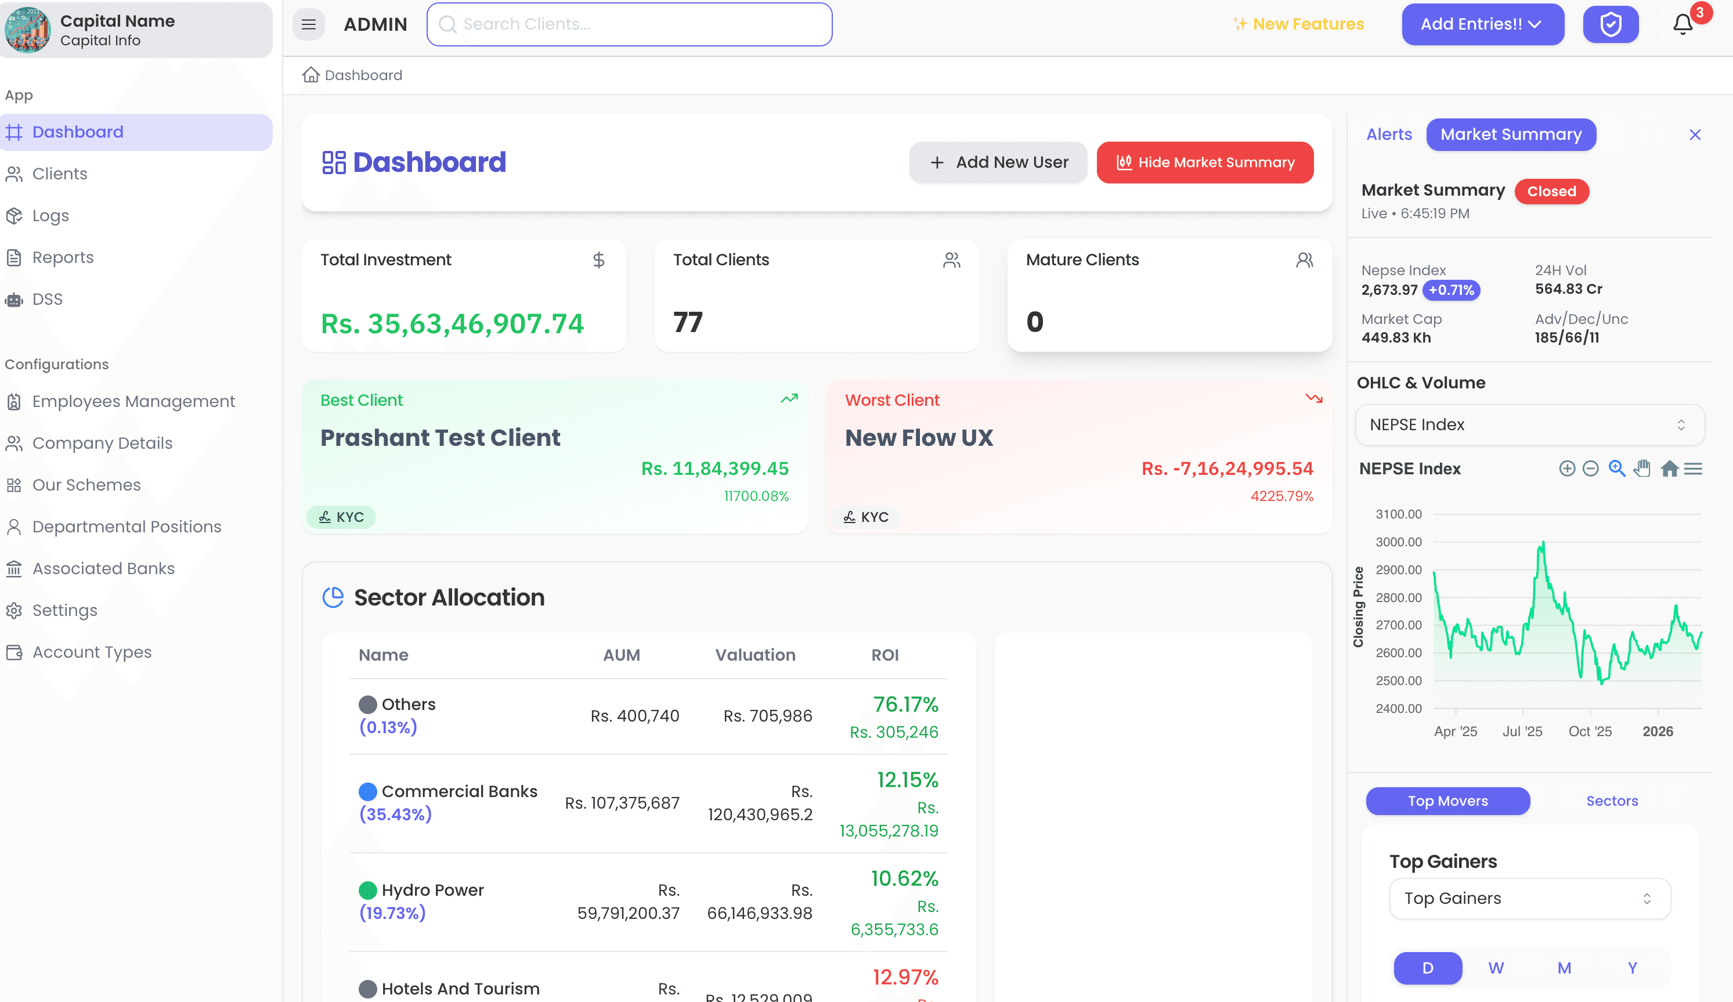Reset the NEPSE chart with the home icon
Screen dimensions: 1733x1002
(1669, 468)
